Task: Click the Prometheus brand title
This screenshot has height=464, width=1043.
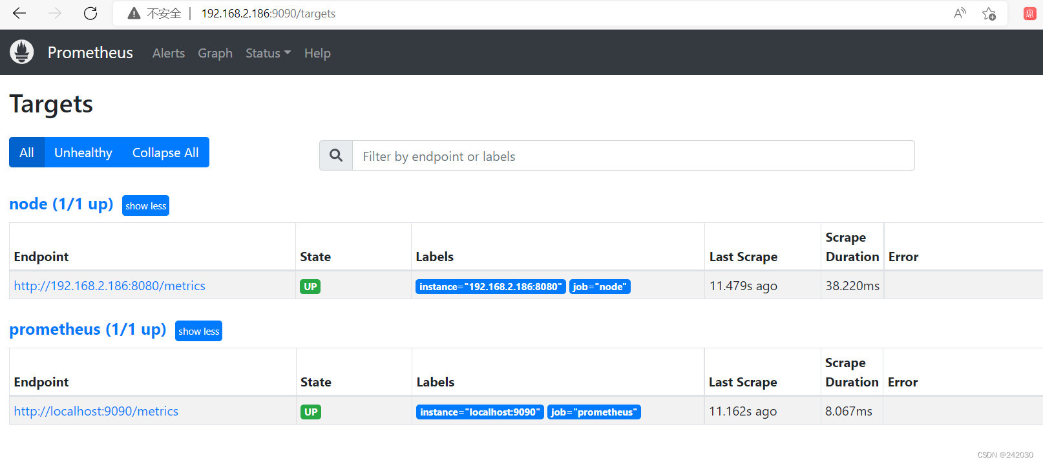Action: pyautogui.click(x=90, y=52)
